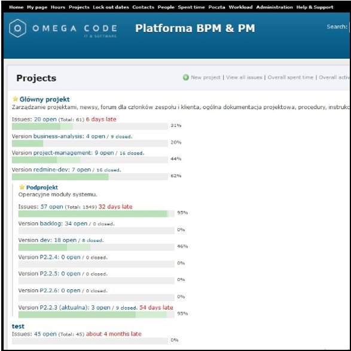Click 16 closed for project-management version

(x=132, y=153)
